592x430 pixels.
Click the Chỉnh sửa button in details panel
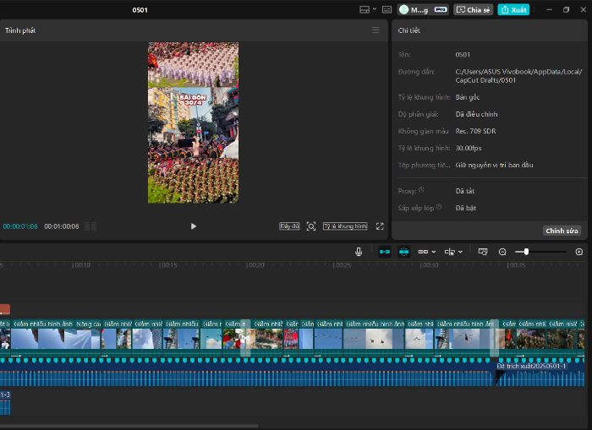pyautogui.click(x=562, y=231)
